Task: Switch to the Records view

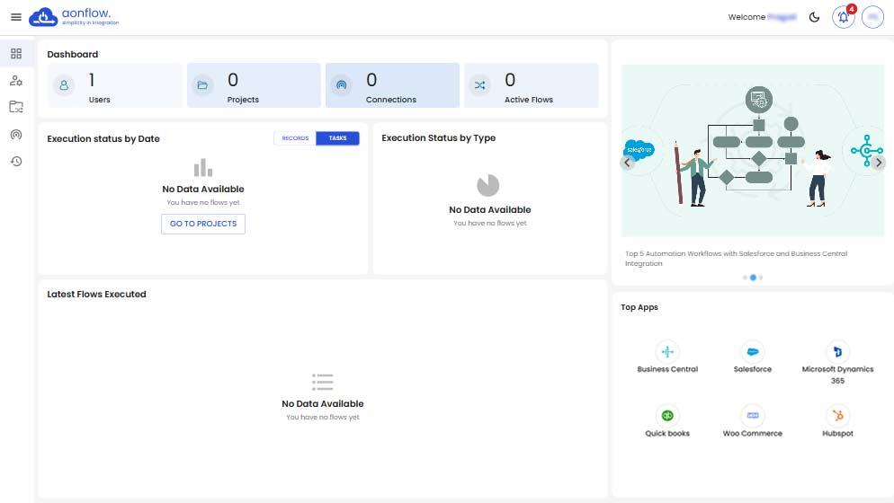Action: point(295,138)
